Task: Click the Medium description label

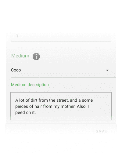Action: [30, 85]
